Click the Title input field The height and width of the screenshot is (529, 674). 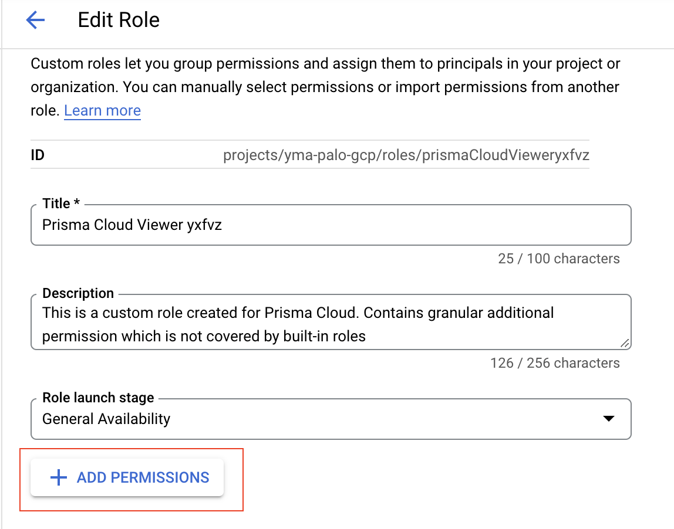point(331,225)
